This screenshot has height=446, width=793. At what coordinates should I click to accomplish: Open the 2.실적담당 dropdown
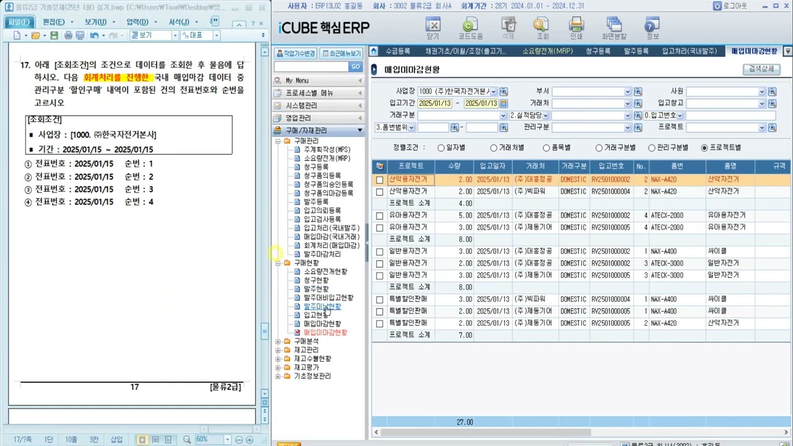(546, 115)
